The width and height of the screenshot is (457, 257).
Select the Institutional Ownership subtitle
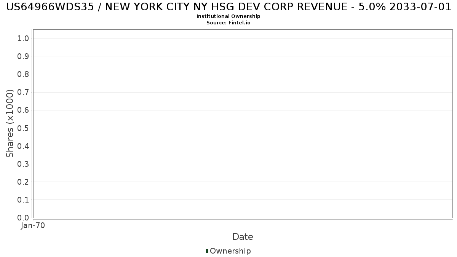tap(228, 16)
